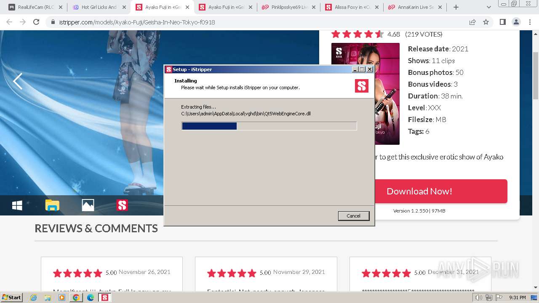Image resolution: width=539 pixels, height=303 pixels.
Task: Click the installation progress bar
Action: click(269, 126)
